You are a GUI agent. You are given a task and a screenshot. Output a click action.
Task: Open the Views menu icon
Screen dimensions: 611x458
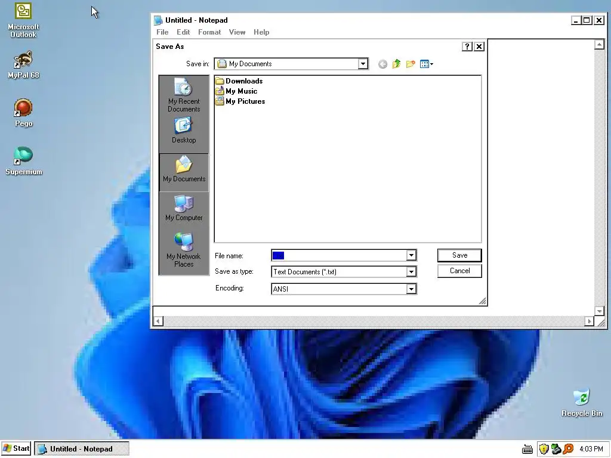point(427,64)
